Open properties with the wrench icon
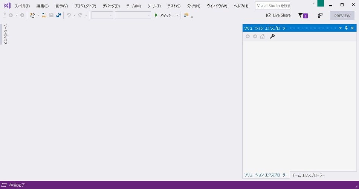This screenshot has width=359, height=189. [x=272, y=37]
